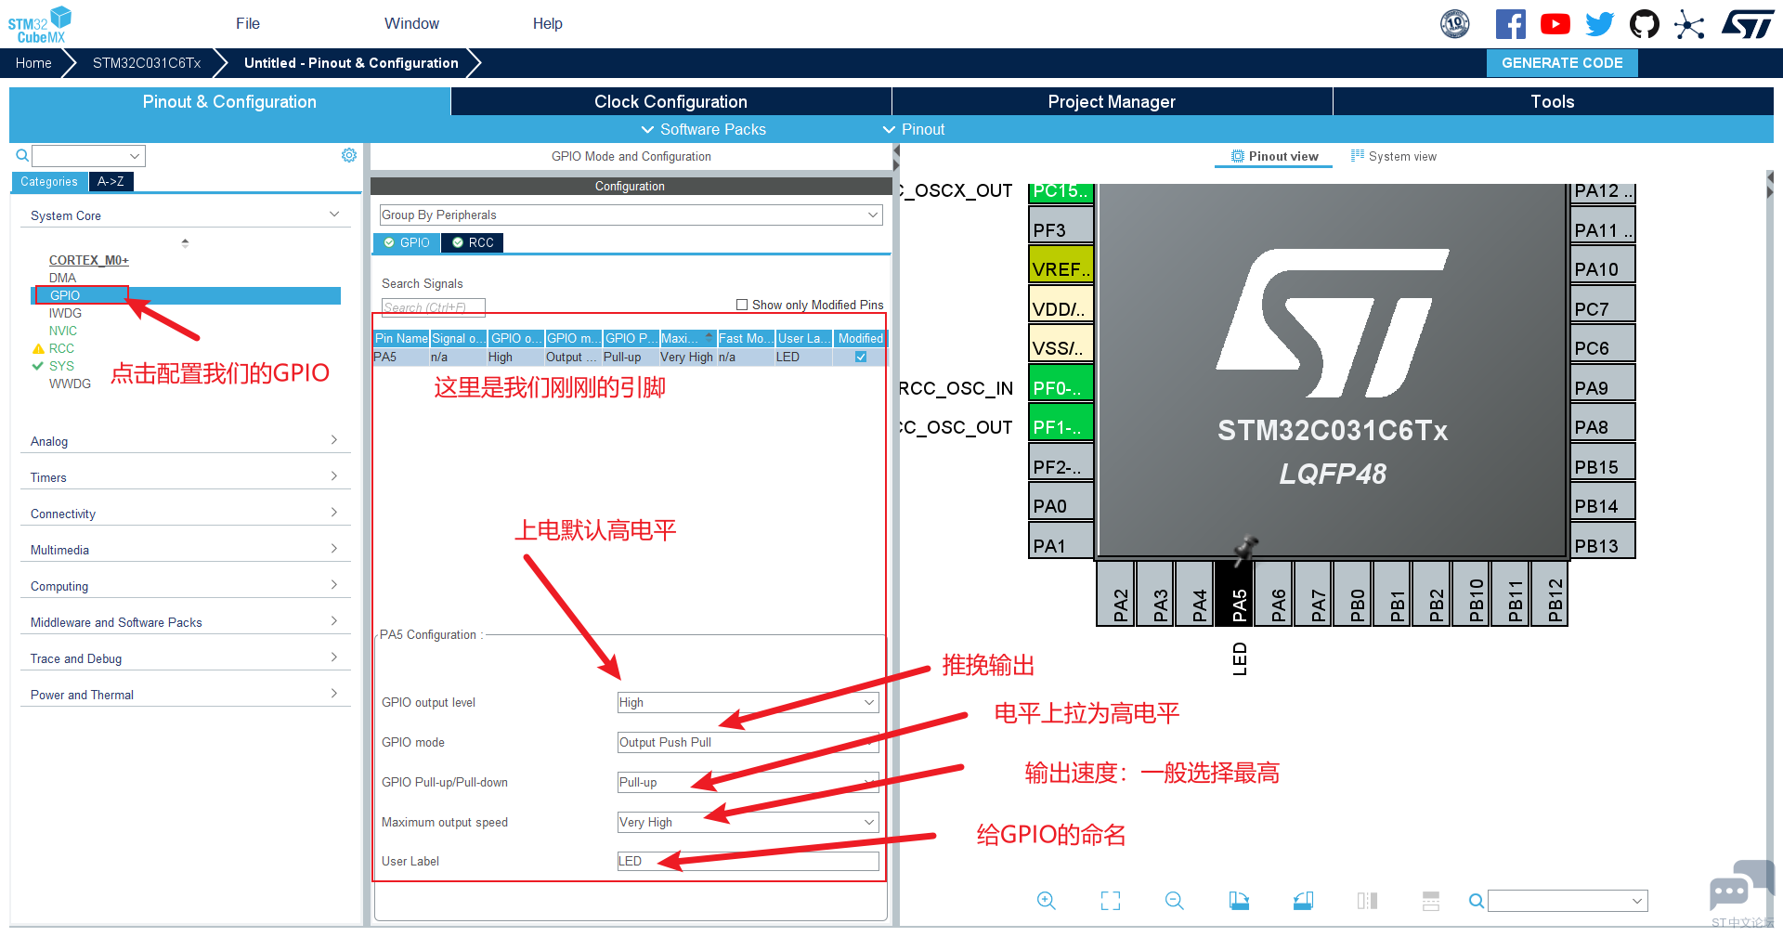
Task: Switch to Project Manager tab
Action: 1112,101
